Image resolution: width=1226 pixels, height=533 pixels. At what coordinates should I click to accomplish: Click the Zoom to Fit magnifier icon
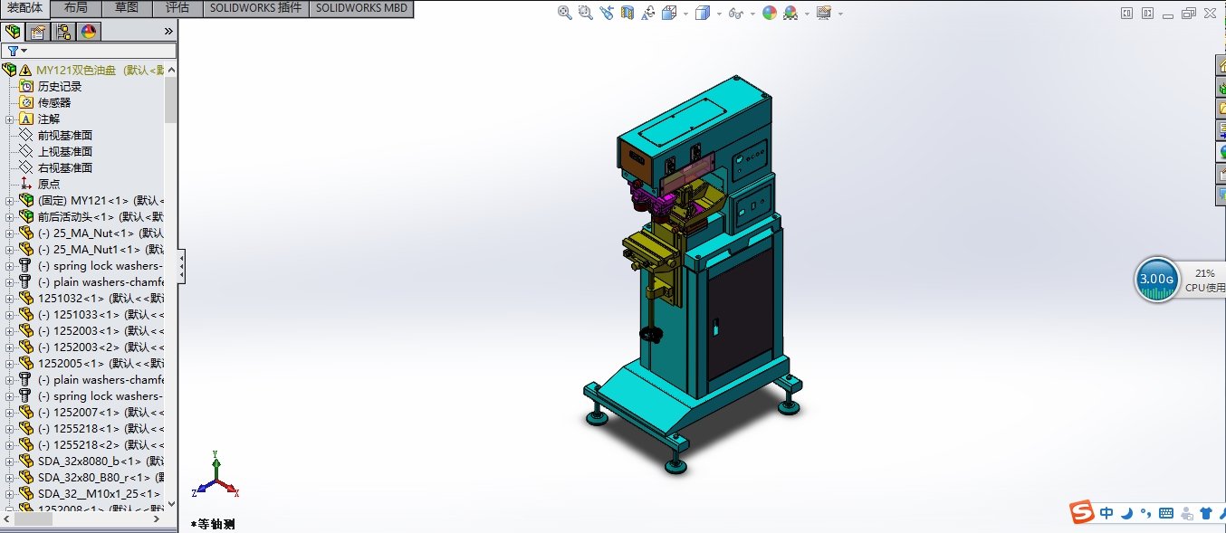564,13
